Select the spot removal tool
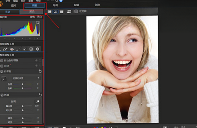 [x=5, y=49]
